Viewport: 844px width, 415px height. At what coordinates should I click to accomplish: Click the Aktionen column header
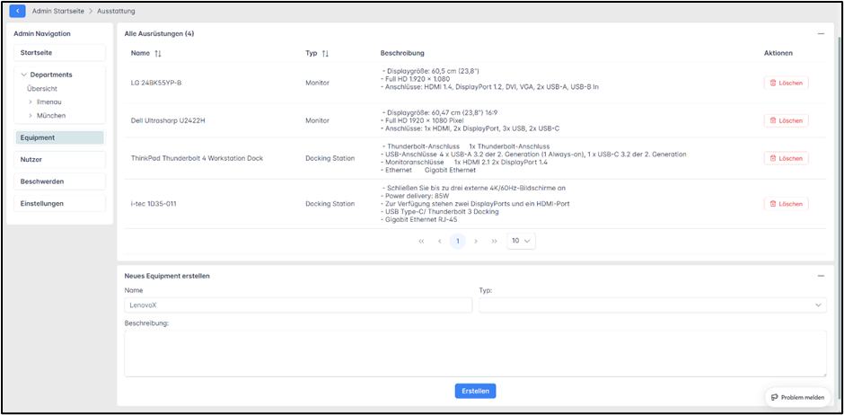pos(778,53)
